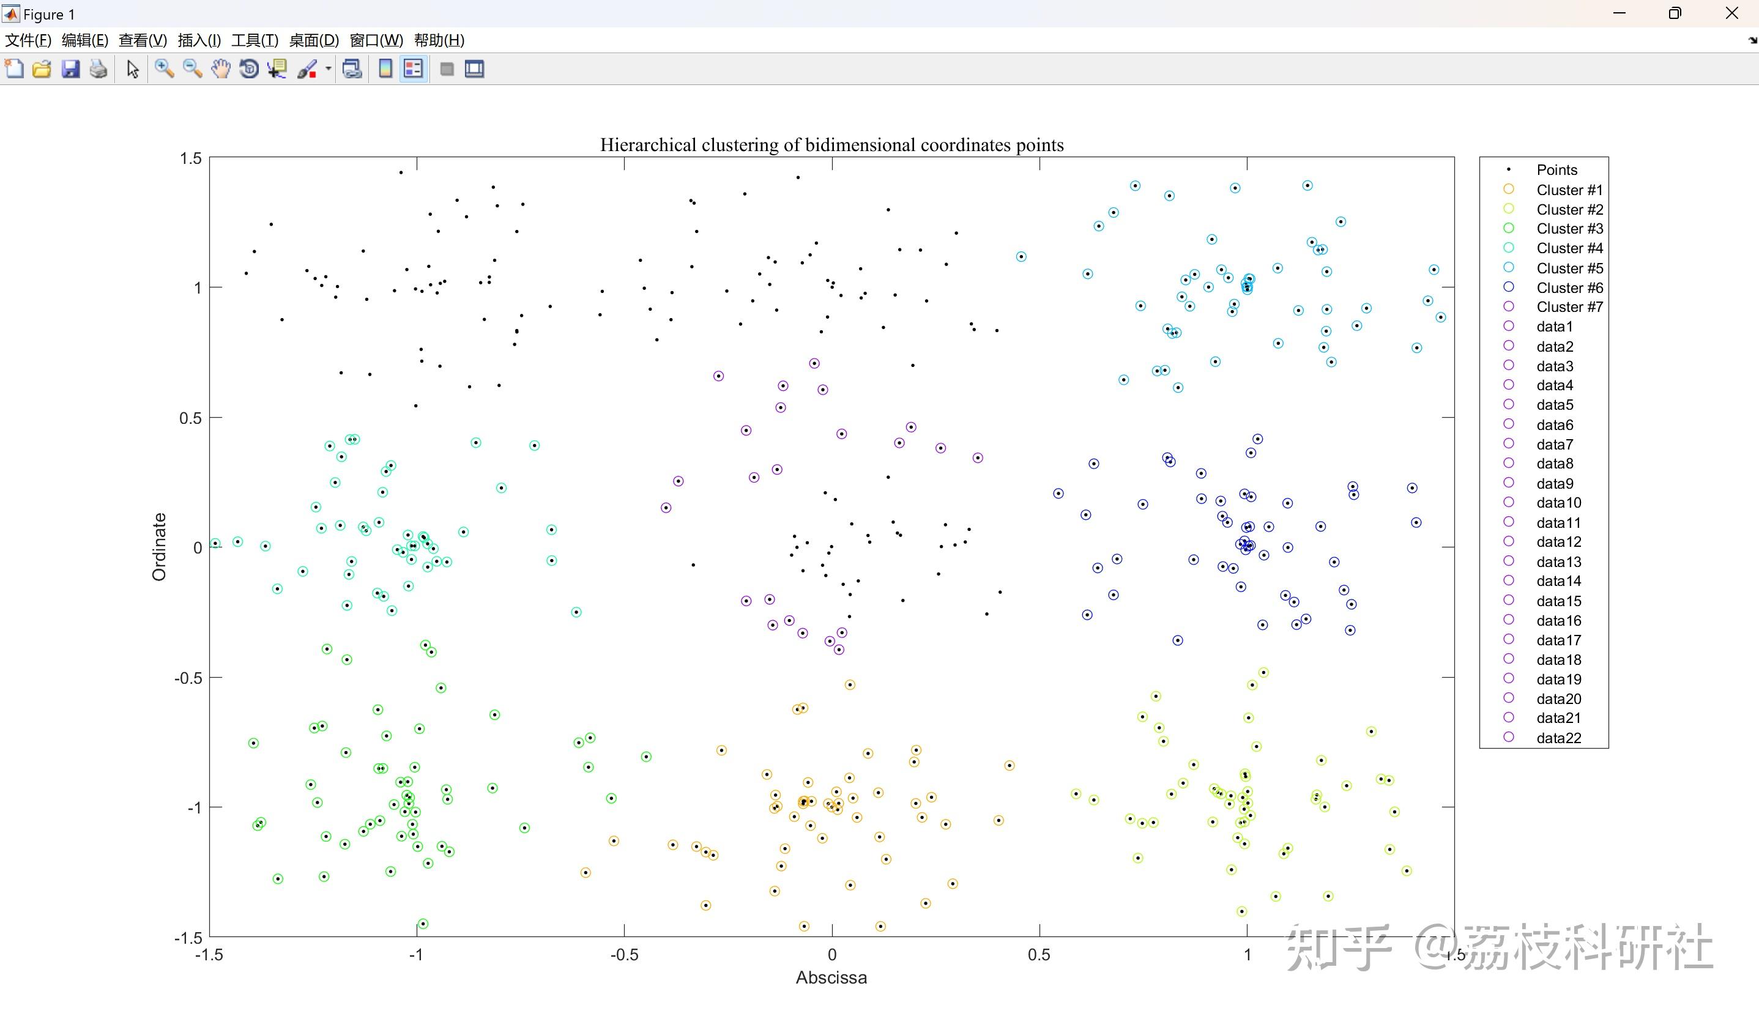Activate the Rotate 3D tool
Image resolution: width=1759 pixels, height=1019 pixels.
pos(248,69)
